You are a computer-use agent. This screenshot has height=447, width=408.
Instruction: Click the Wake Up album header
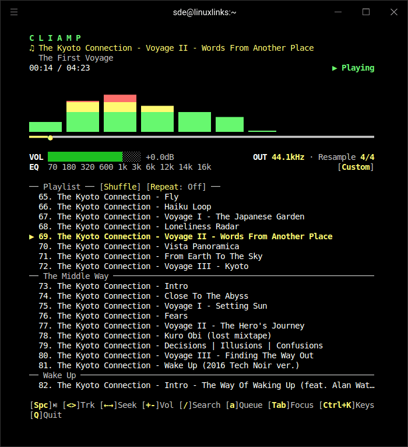[x=59, y=375]
